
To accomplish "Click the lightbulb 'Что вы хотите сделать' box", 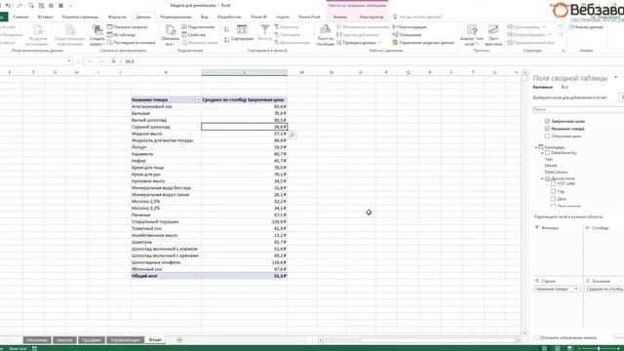I will point(417,17).
